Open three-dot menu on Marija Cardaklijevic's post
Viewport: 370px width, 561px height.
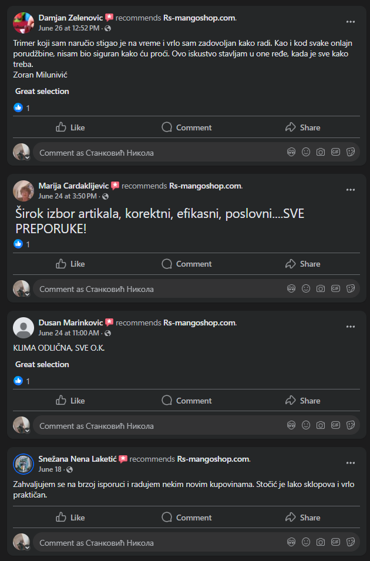coord(351,190)
